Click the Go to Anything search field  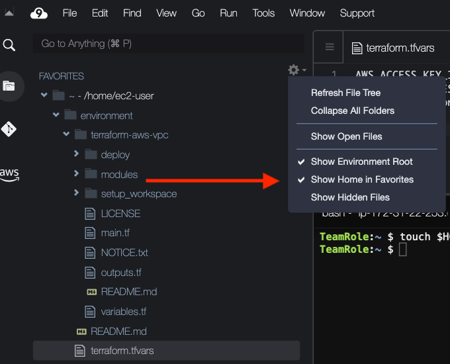[169, 44]
